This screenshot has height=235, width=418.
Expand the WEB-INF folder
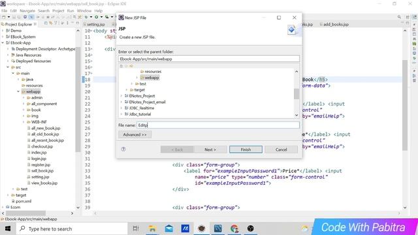tap(24, 122)
